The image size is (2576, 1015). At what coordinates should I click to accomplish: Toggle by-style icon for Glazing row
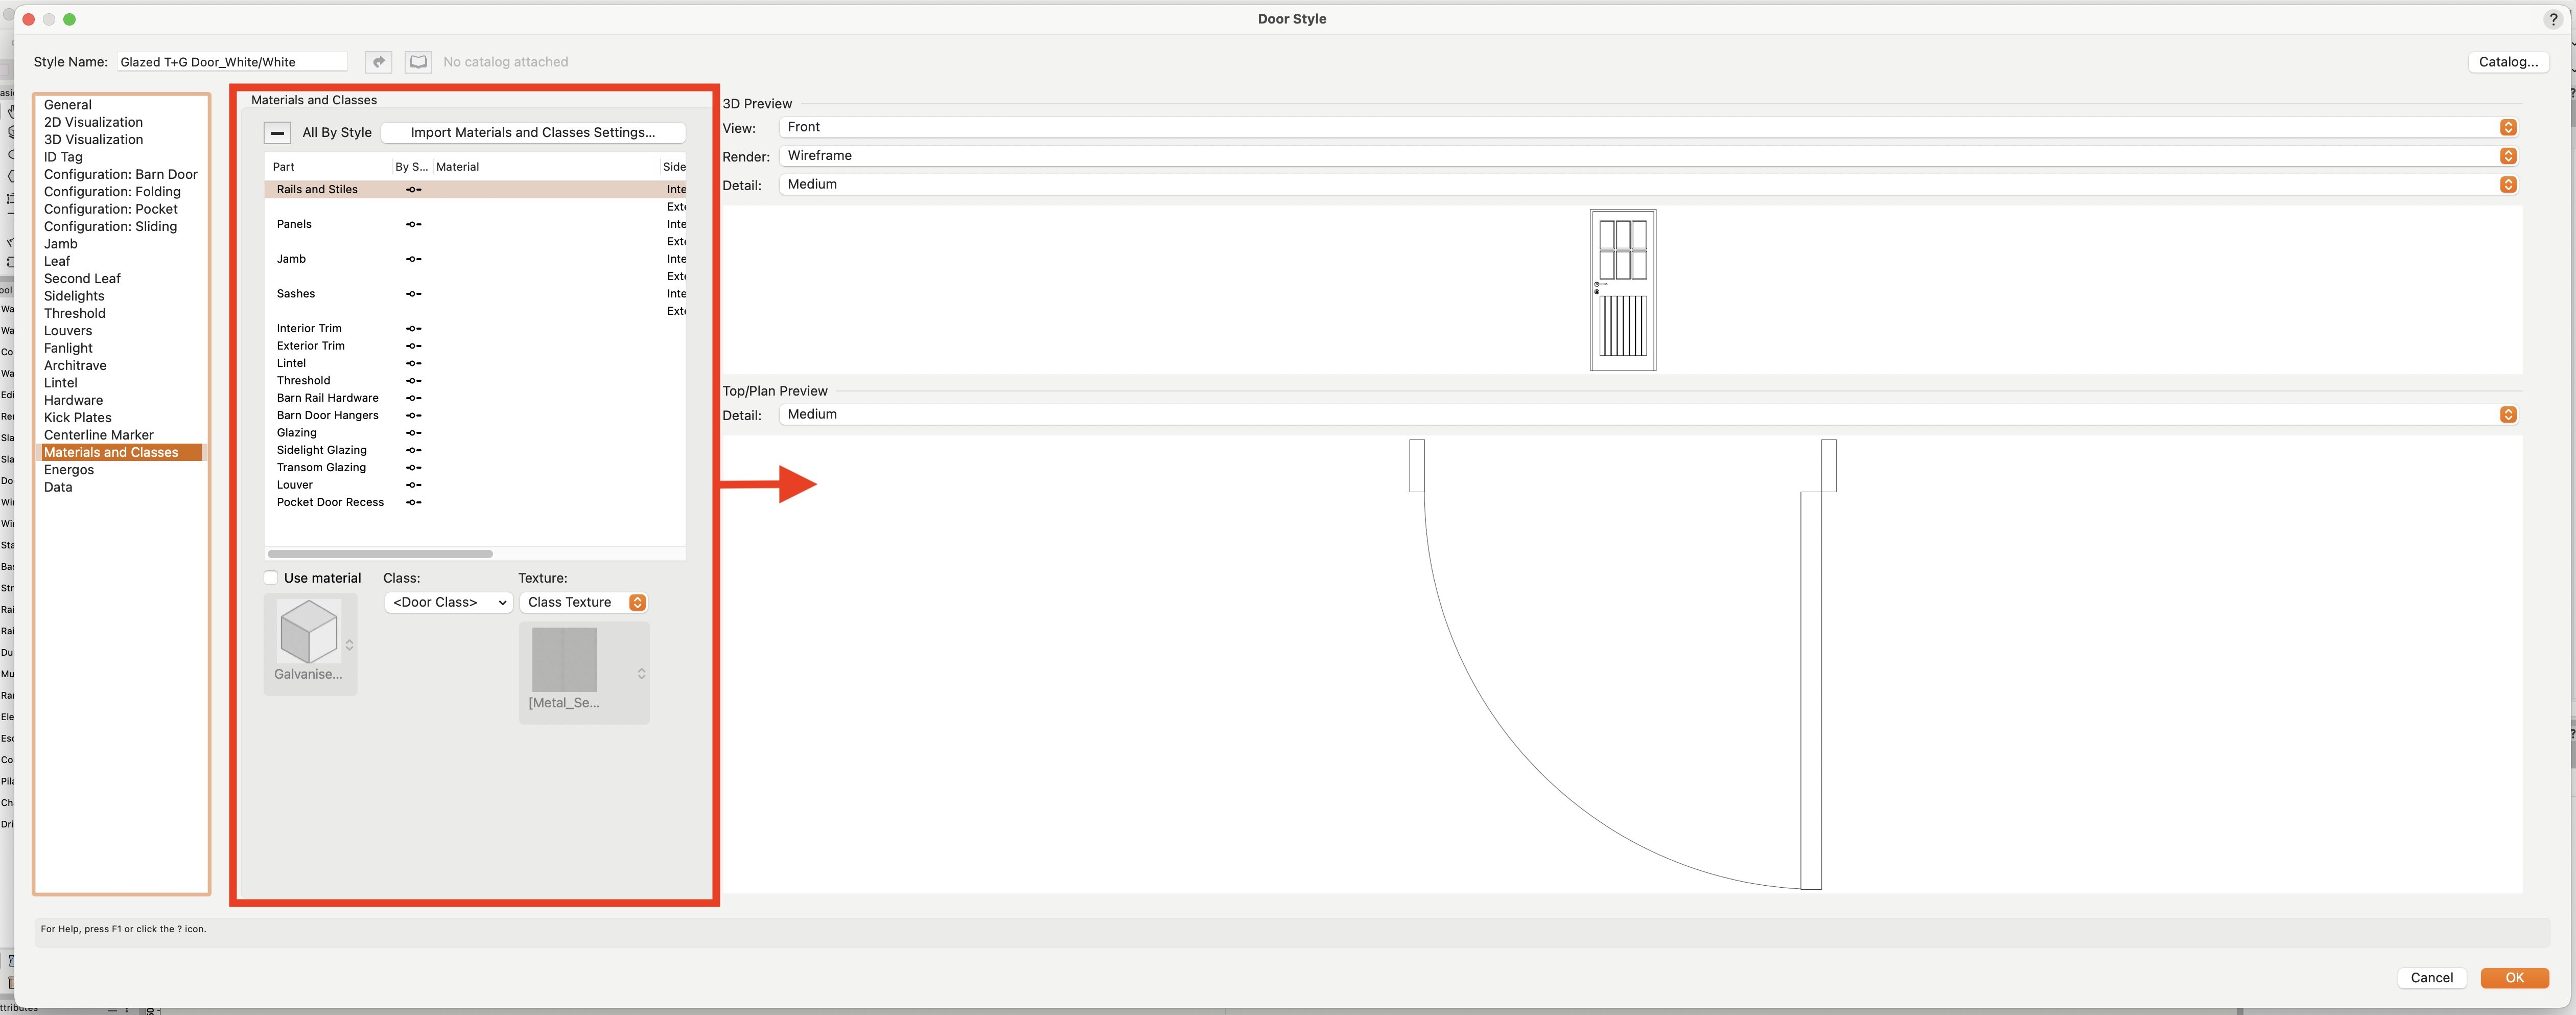click(x=413, y=433)
